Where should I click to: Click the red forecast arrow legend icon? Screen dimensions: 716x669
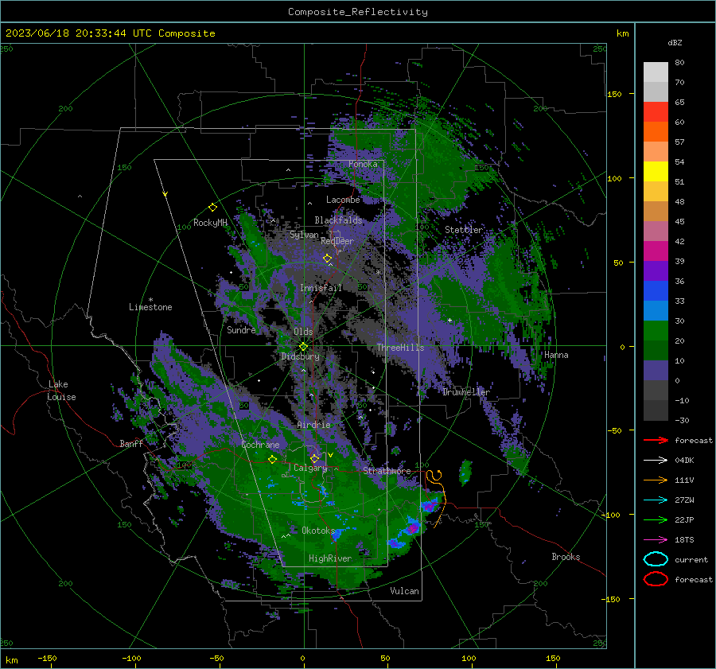656,440
